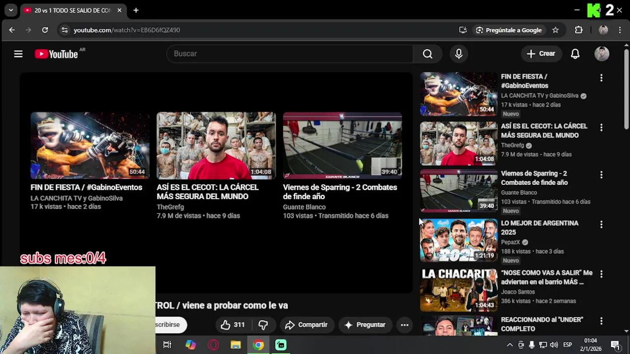Click the site information icon in address bar
Viewport: 630px width, 354px height.
coord(64,30)
